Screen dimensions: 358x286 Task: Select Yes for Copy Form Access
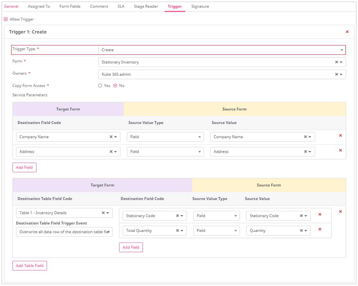click(100, 86)
